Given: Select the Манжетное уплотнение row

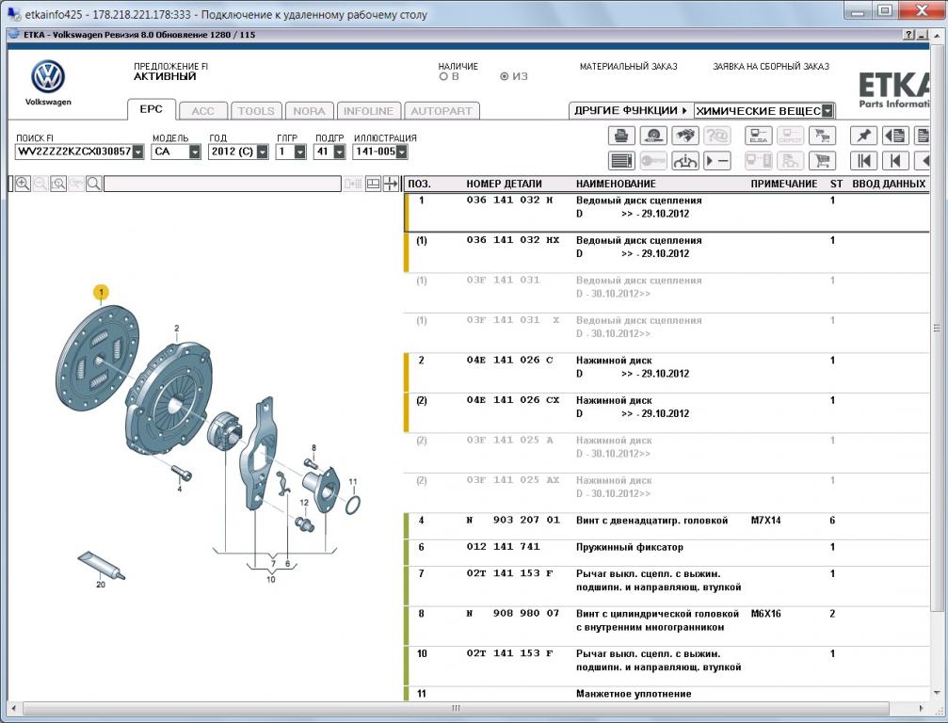Looking at the screenshot, I should [667, 694].
